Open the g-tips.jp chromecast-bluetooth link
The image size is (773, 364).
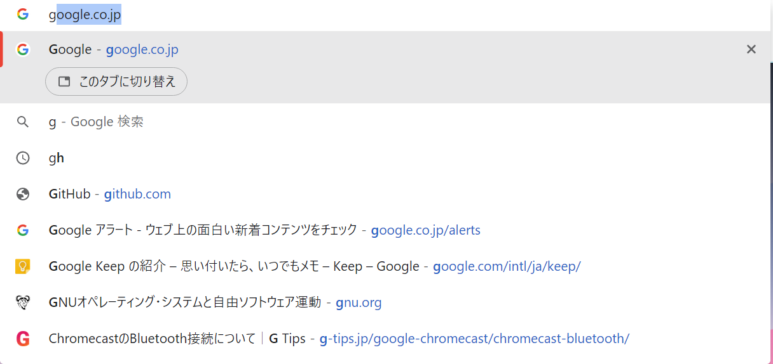474,339
